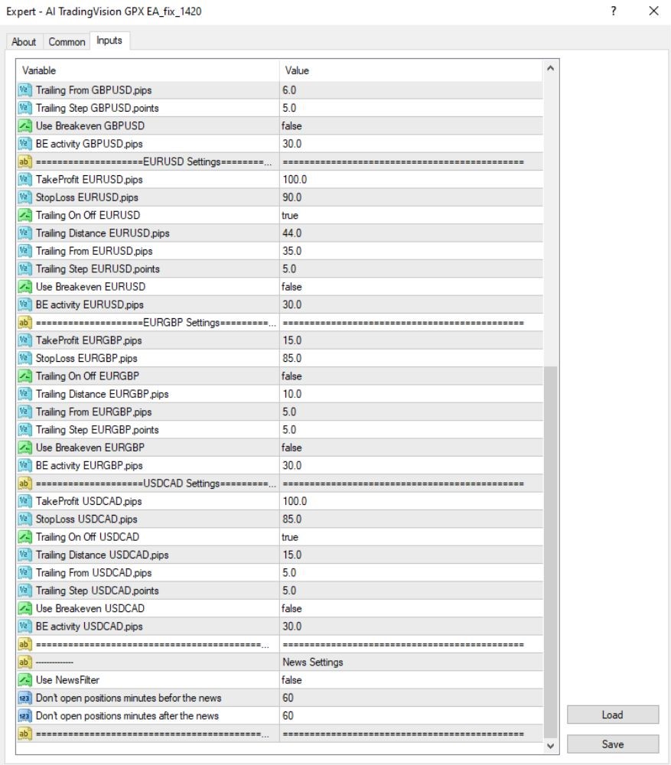Select TakeProfit EURUSD value 100.0
The image size is (671, 765).
click(x=295, y=180)
